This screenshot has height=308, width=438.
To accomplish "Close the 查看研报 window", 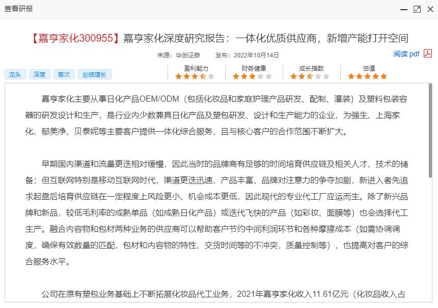I will [x=430, y=10].
